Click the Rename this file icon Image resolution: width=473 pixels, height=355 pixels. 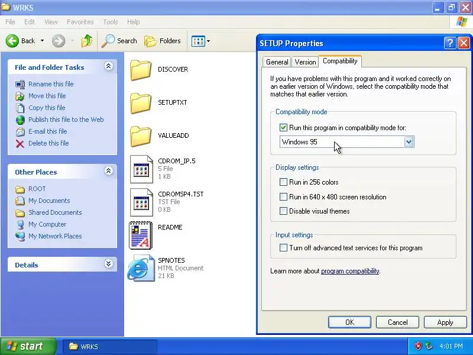tap(20, 84)
